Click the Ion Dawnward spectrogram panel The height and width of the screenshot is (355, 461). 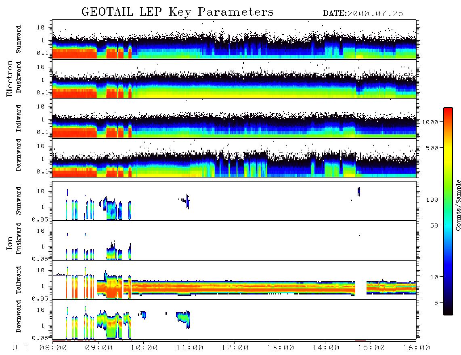click(234, 319)
